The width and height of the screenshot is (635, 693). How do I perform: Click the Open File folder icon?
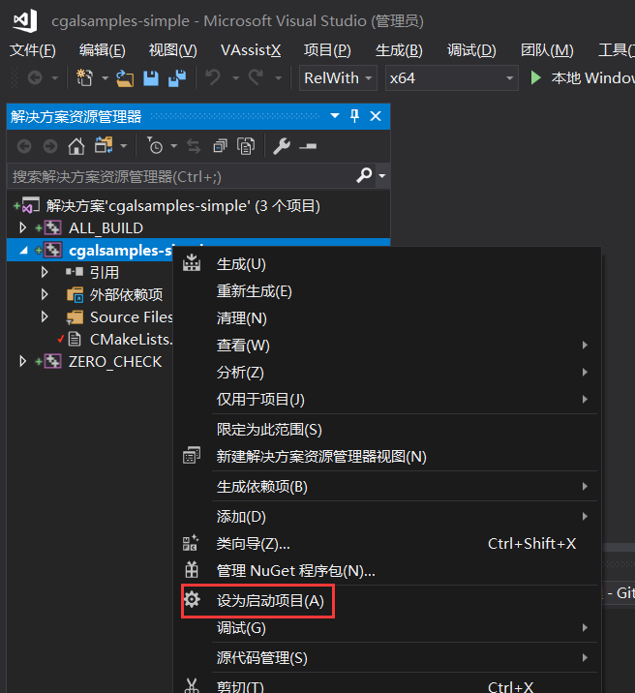[125, 78]
